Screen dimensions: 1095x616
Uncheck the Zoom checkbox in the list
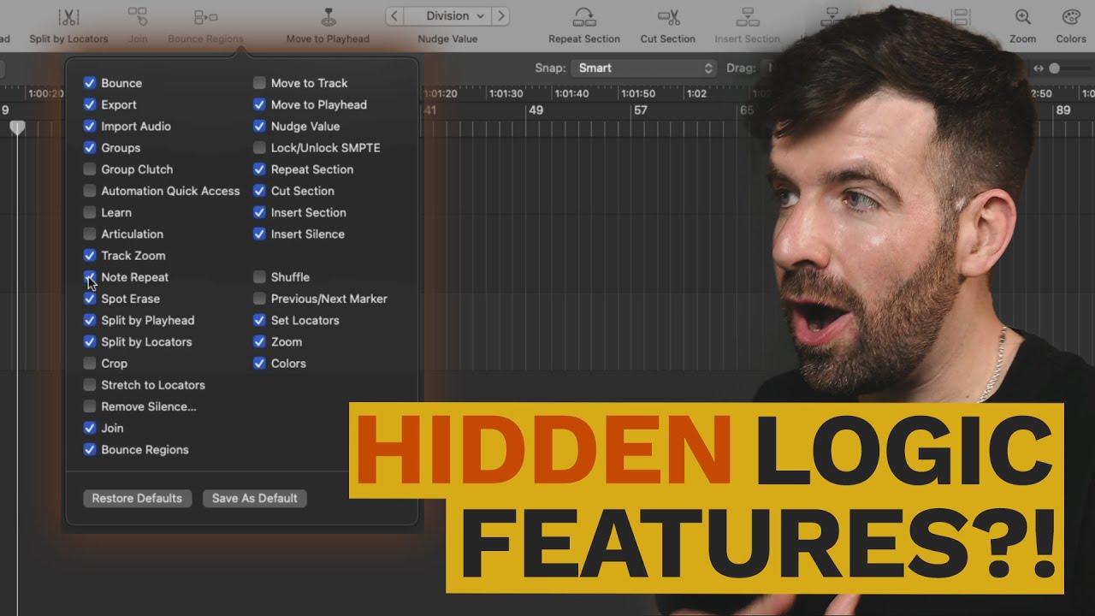tap(259, 341)
